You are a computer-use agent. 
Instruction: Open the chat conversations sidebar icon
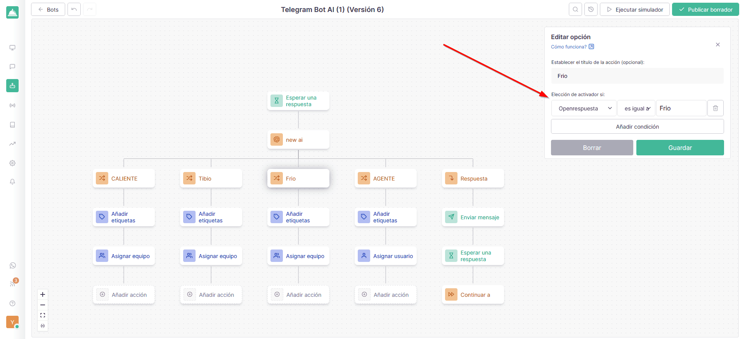12,67
